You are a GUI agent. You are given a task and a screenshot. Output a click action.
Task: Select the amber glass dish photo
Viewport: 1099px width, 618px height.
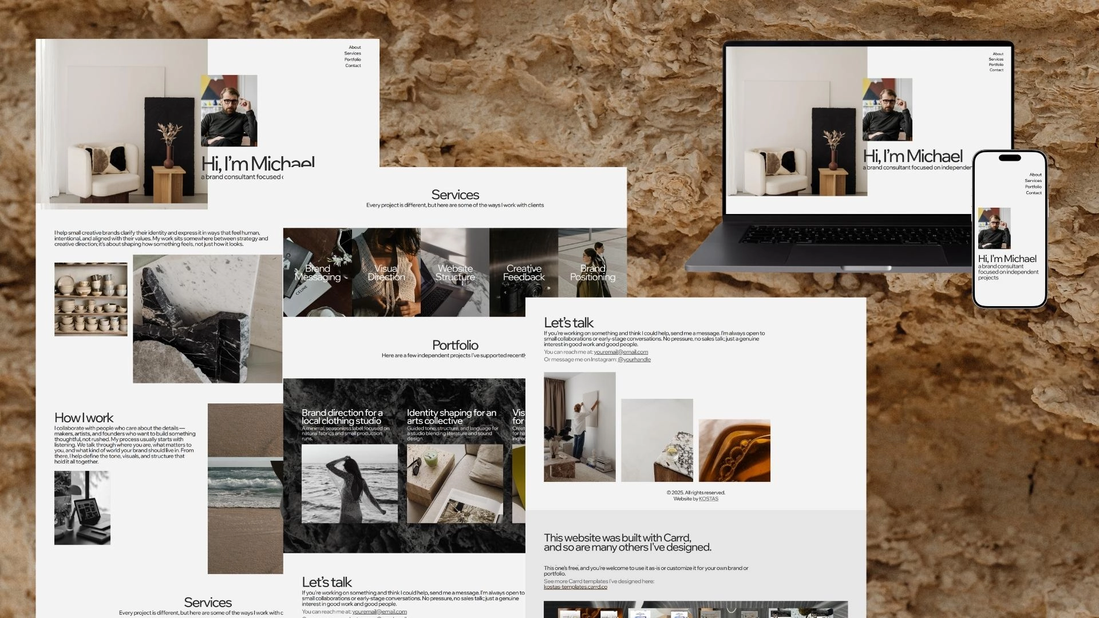[734, 451]
